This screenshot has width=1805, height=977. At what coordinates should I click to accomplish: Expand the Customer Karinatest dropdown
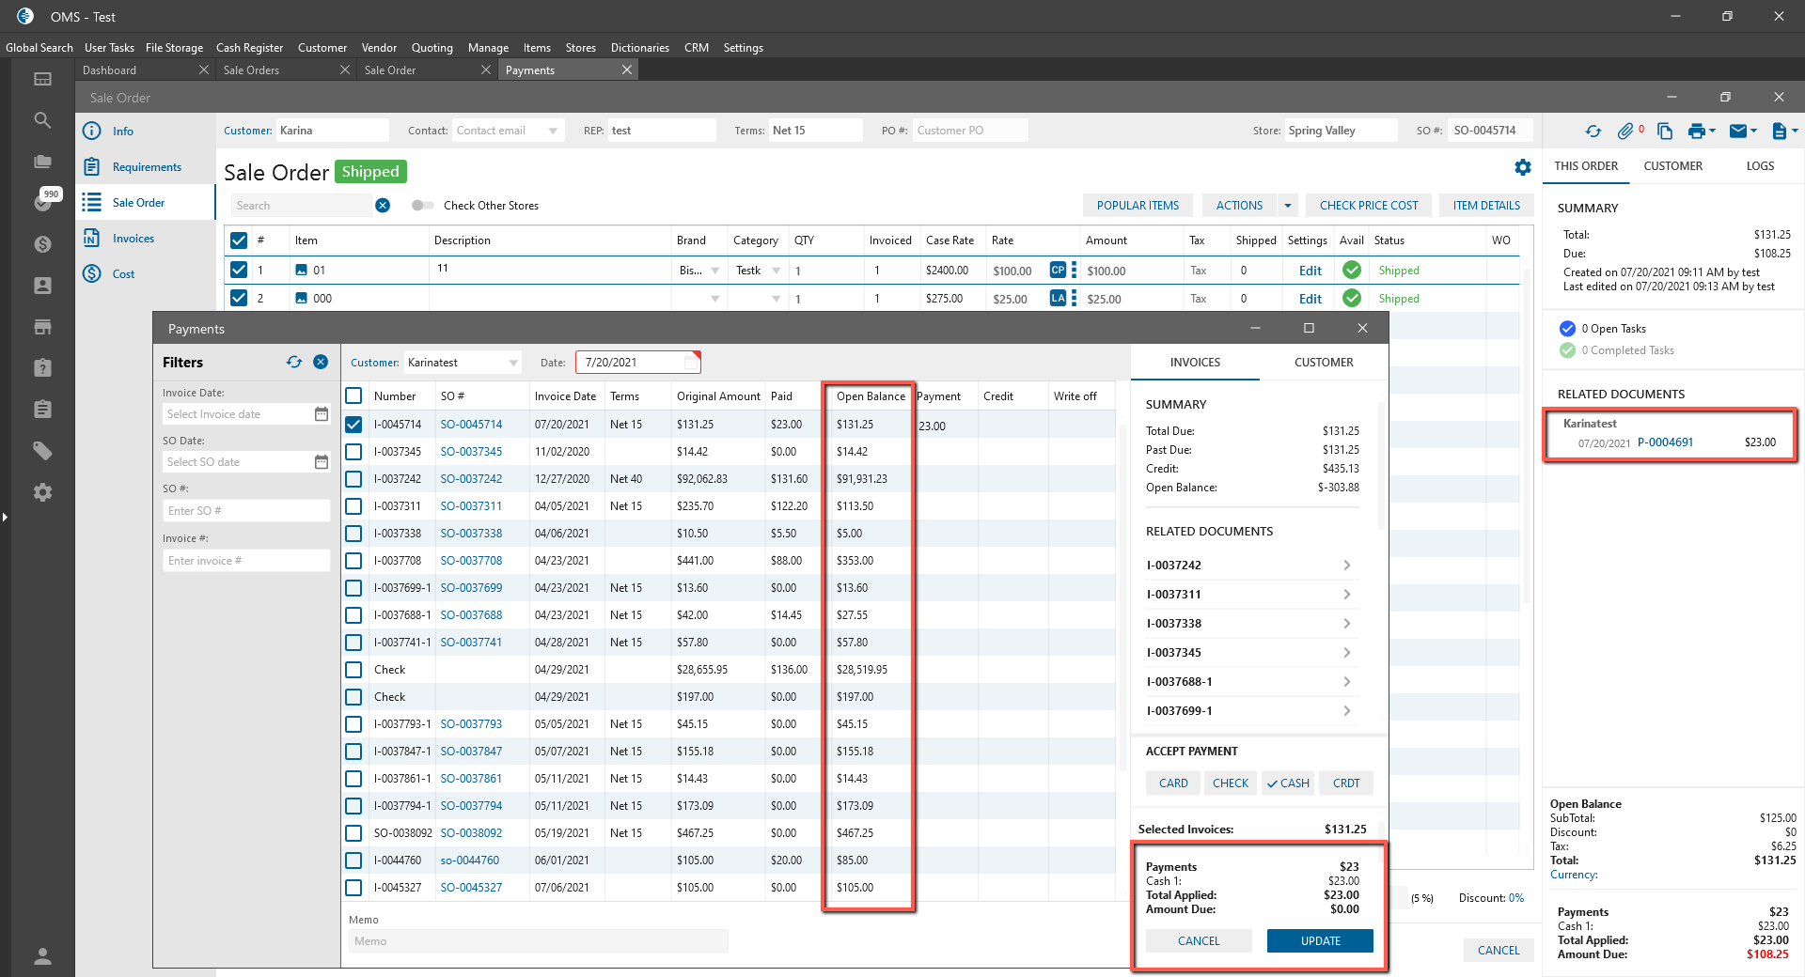(513, 363)
